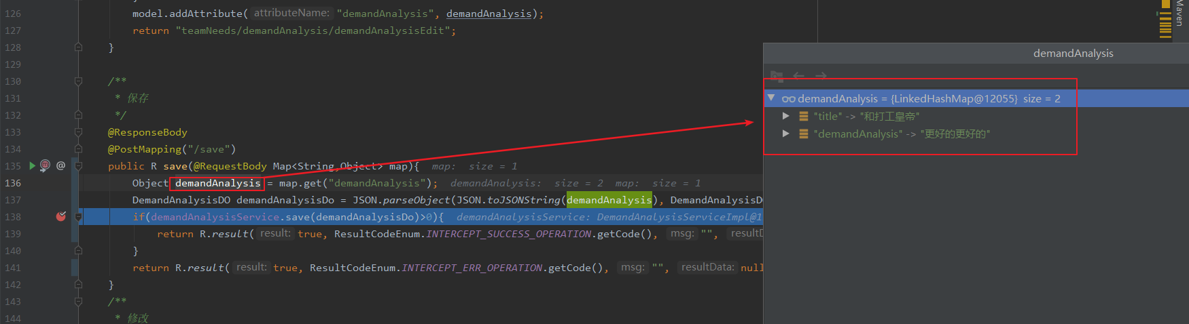Click the @ annotation gutter icon on line 135
The height and width of the screenshot is (324, 1189).
click(60, 165)
